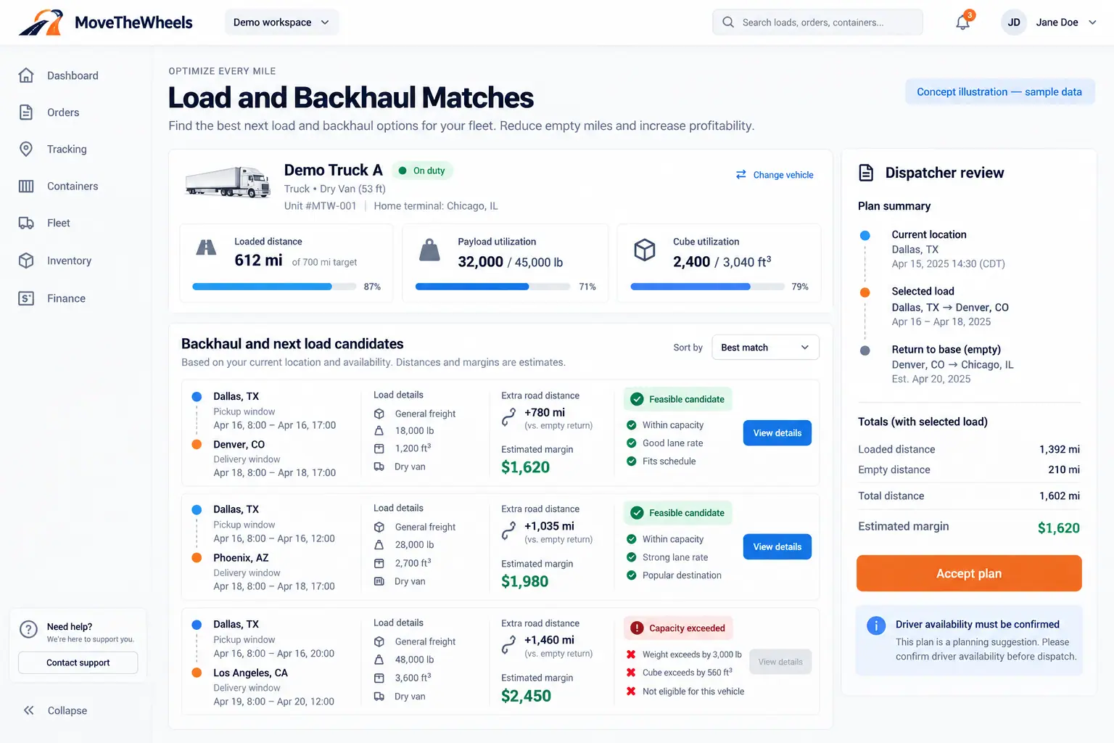
Task: Expand the Jane Doe account menu
Action: coord(1092,22)
